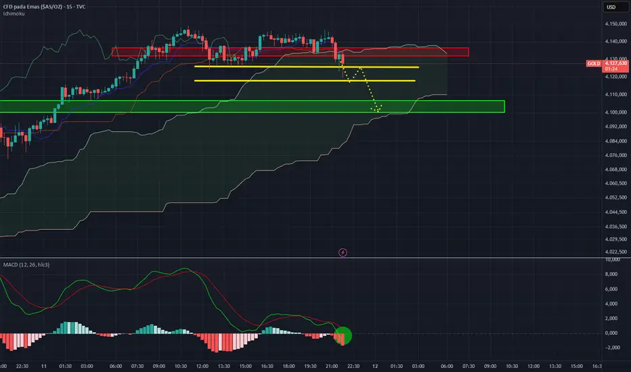The image size is (631, 372).
Task: Click the upper yellow horizontal line
Action: click(306, 67)
